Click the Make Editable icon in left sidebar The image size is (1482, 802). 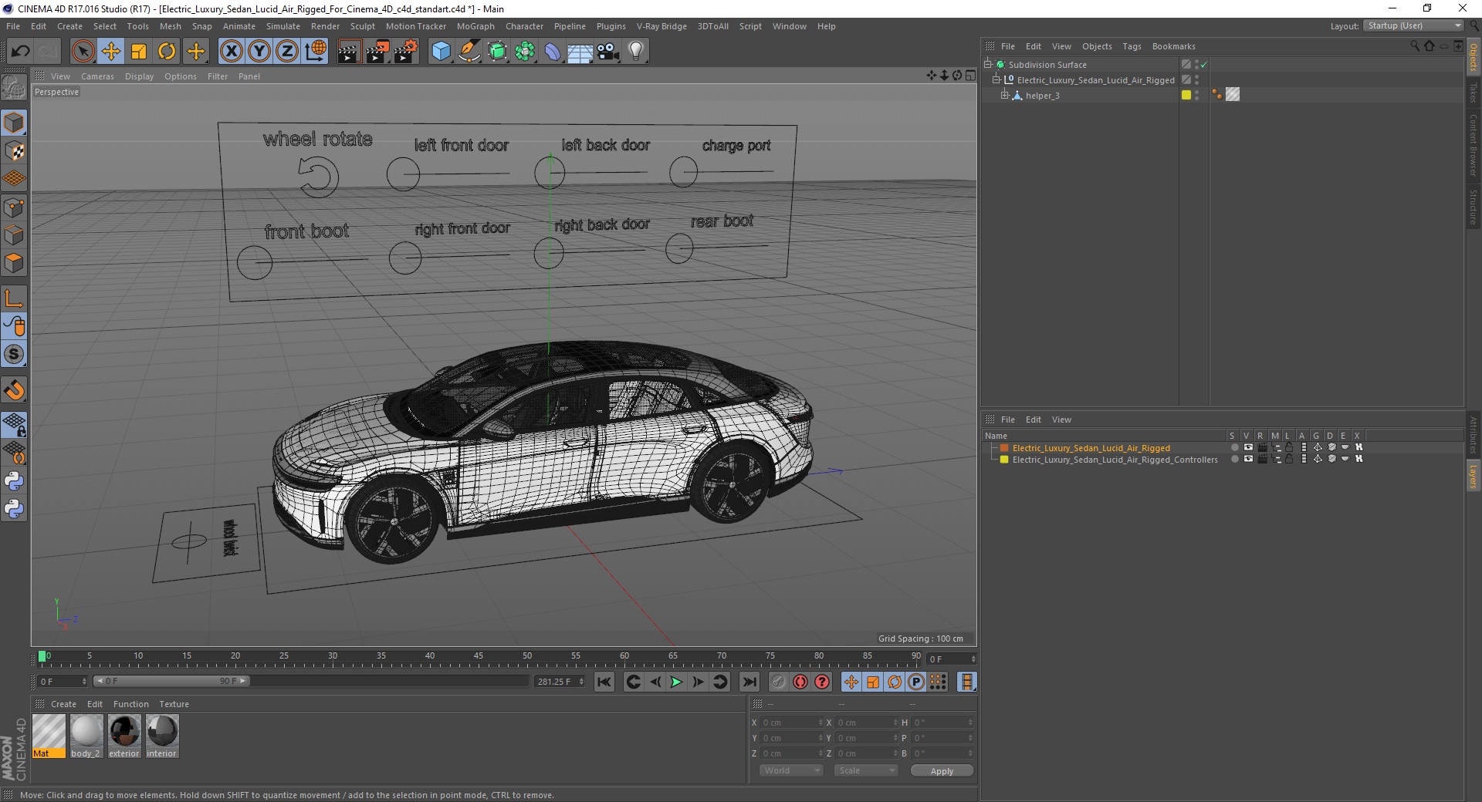coord(14,89)
